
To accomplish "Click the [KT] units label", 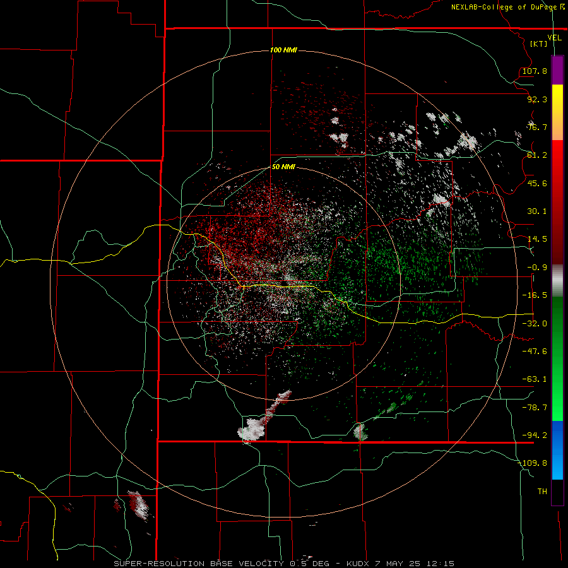I will 538,44.
